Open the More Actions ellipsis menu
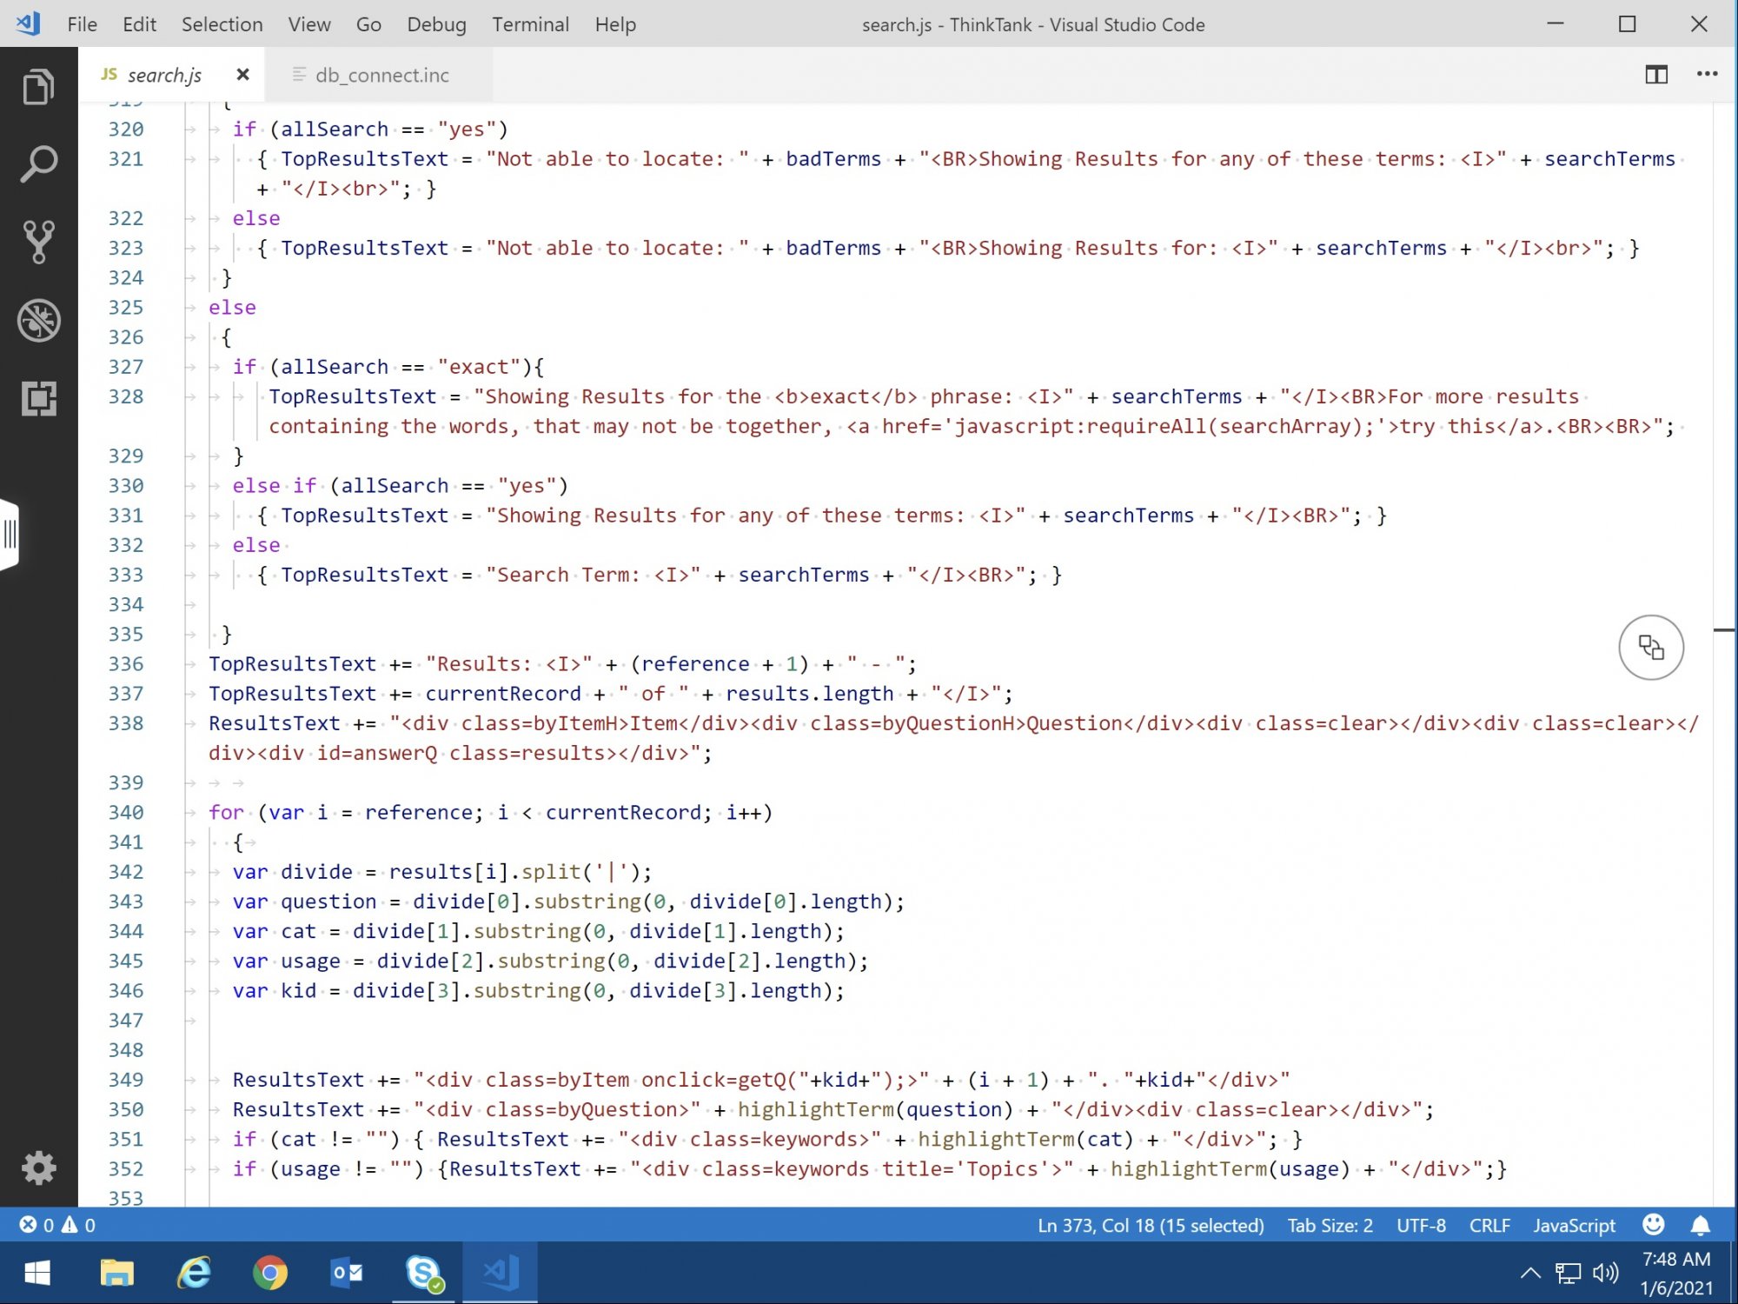This screenshot has height=1304, width=1738. (x=1707, y=75)
